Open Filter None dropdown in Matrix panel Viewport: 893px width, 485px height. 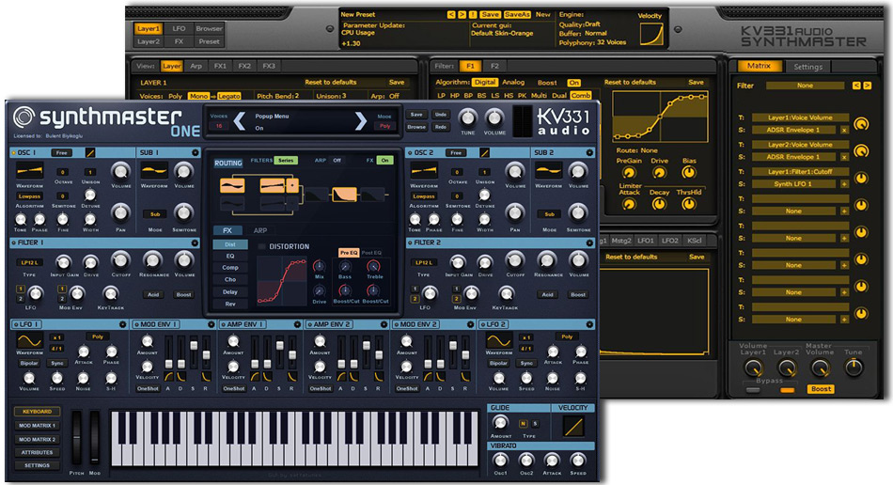click(805, 86)
